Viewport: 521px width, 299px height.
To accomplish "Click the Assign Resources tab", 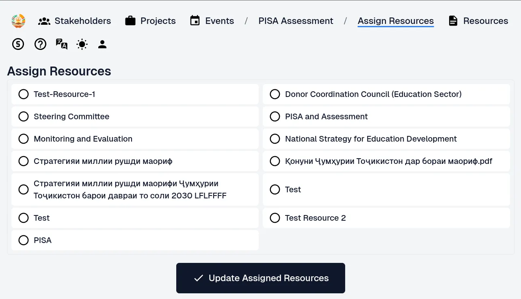I will coord(396,21).
